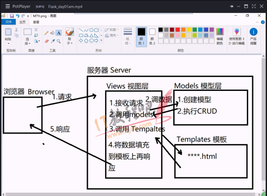This screenshot has width=267, height=196.
Task: Choose the Oval shape
Action: (x=92, y=30)
